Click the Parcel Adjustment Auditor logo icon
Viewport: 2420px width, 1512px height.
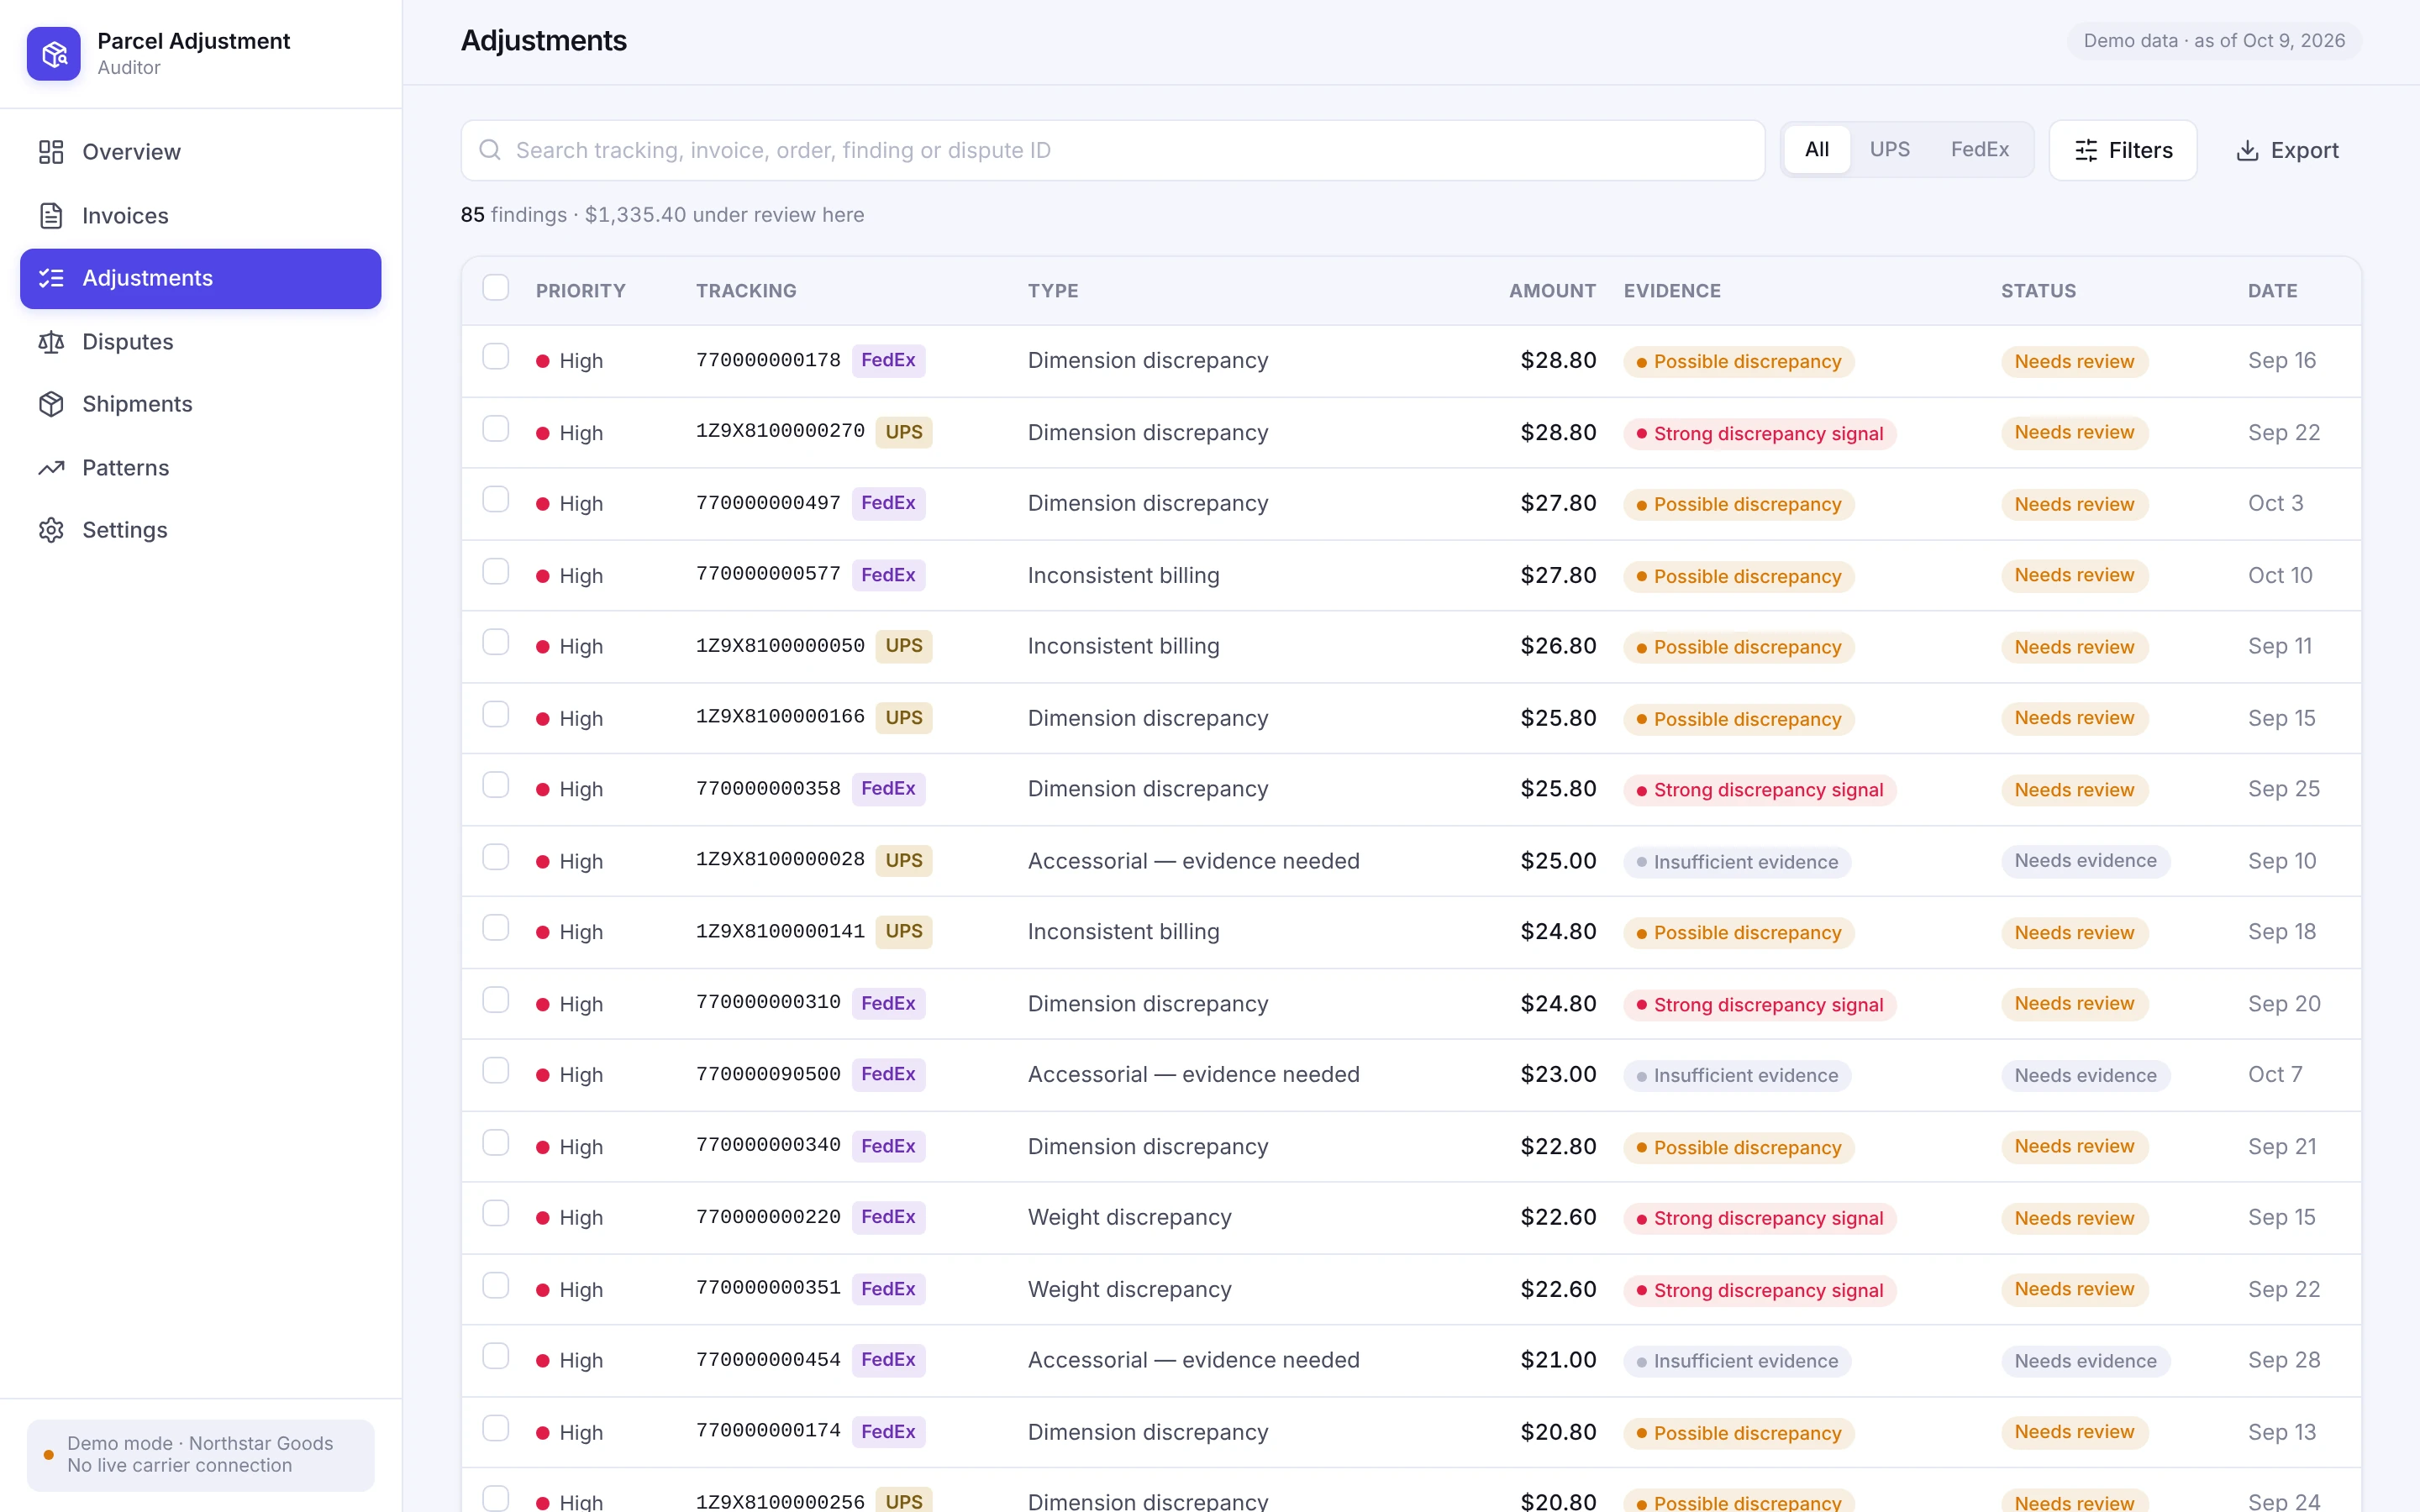(x=54, y=54)
